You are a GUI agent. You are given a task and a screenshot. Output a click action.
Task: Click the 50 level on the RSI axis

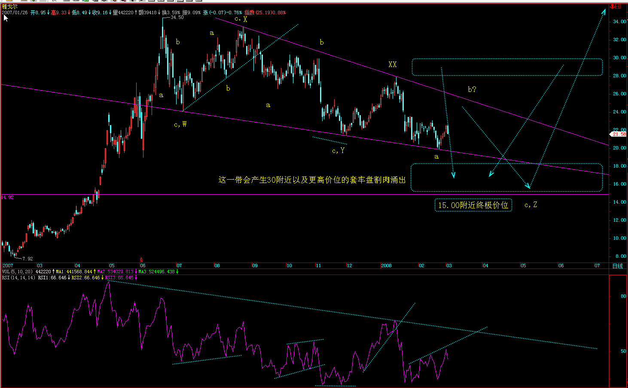click(623, 351)
